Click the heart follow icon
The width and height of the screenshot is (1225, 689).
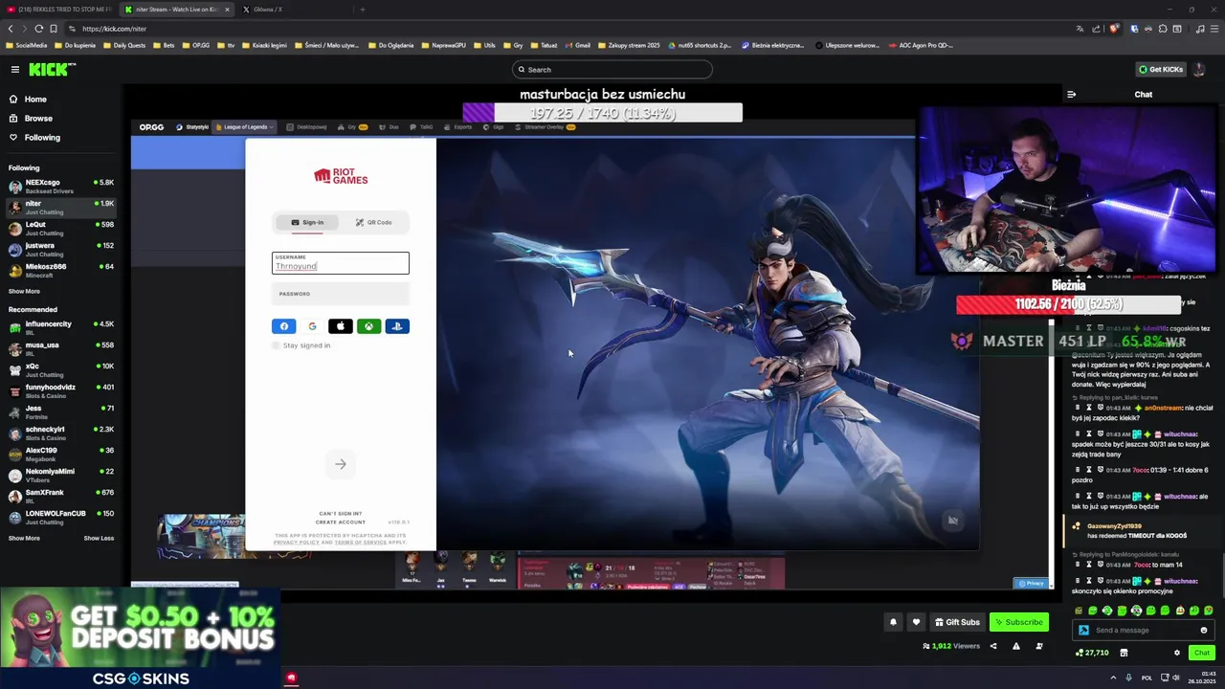(x=916, y=622)
